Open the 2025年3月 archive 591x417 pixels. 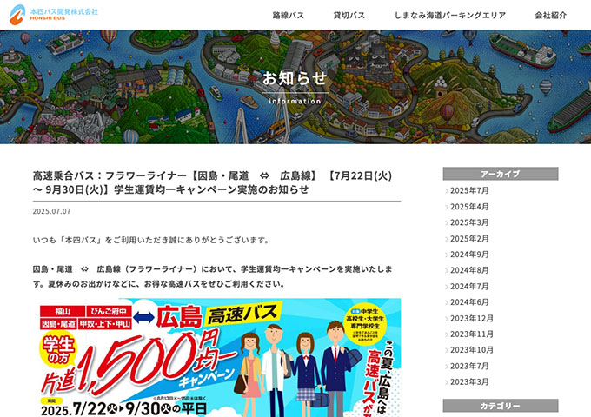(469, 222)
